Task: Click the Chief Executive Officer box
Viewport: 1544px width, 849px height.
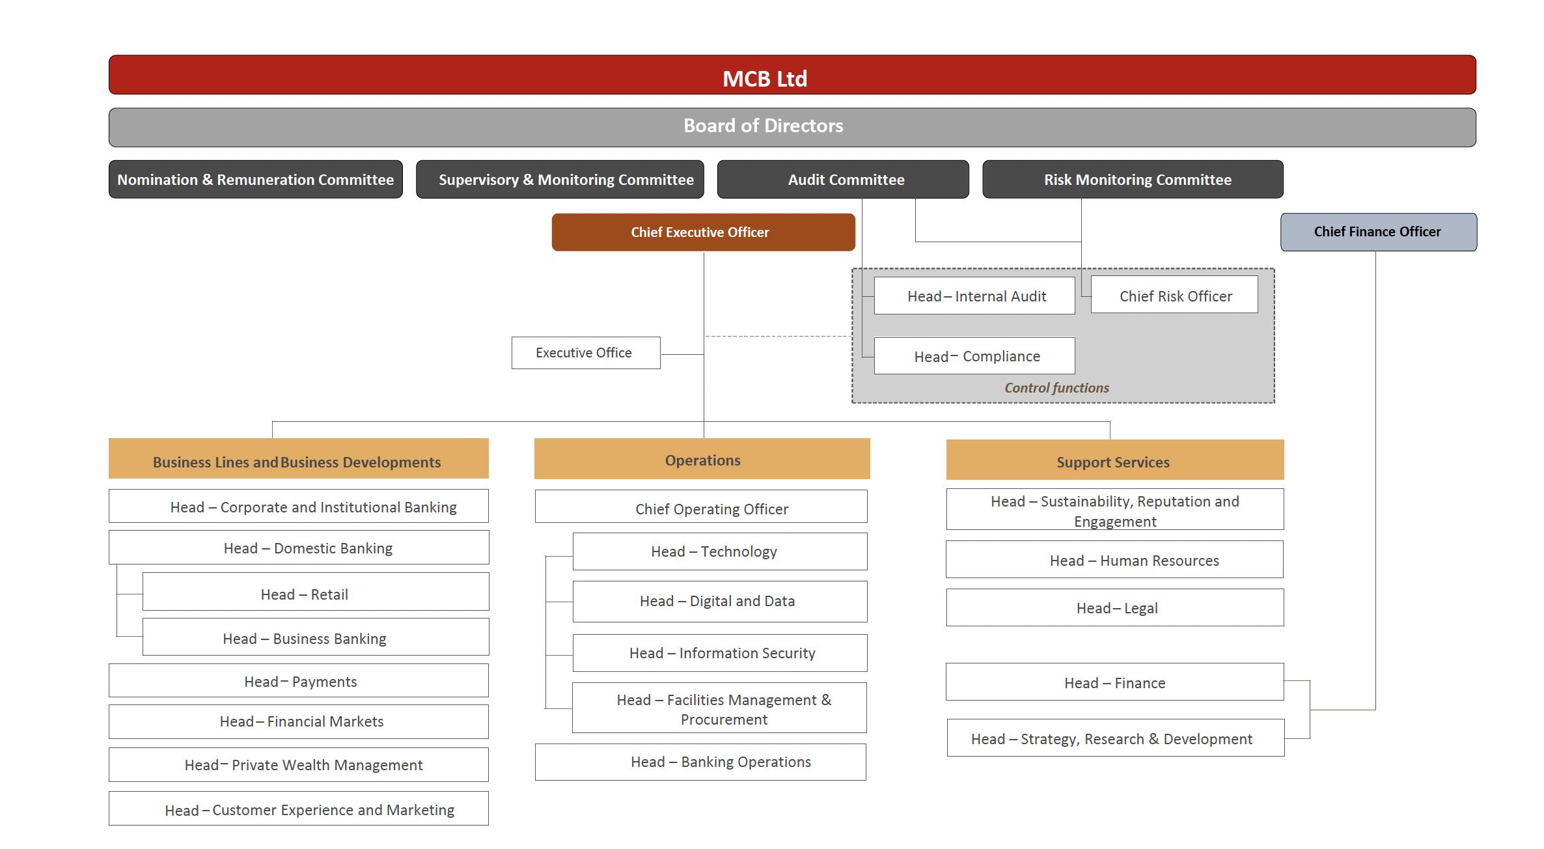Action: pyautogui.click(x=704, y=232)
